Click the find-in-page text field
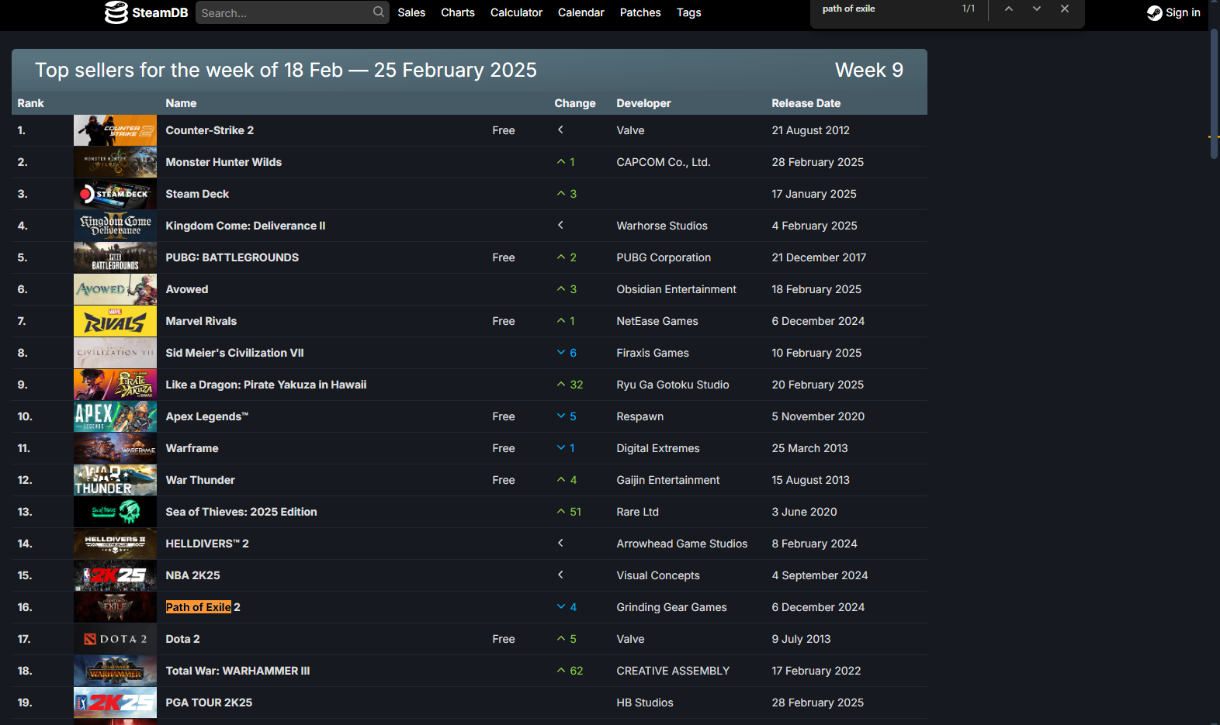This screenshot has width=1220, height=725. pyautogui.click(x=885, y=9)
